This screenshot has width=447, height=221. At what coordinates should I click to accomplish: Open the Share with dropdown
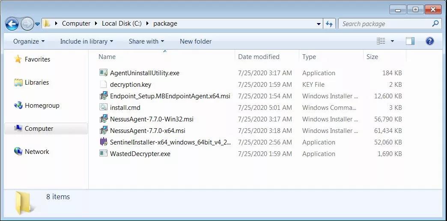coord(146,41)
